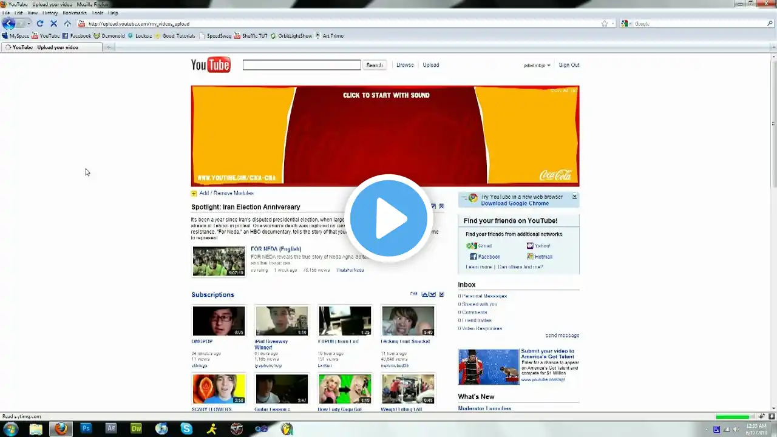Open the History menu
777x437 pixels.
click(x=50, y=13)
